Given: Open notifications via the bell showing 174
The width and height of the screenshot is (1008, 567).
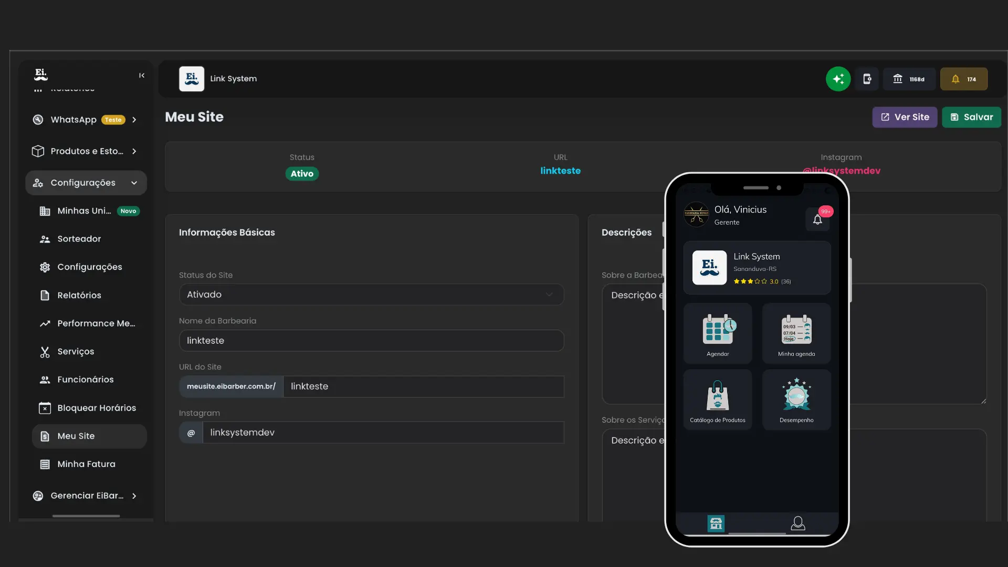Looking at the screenshot, I should click(964, 79).
